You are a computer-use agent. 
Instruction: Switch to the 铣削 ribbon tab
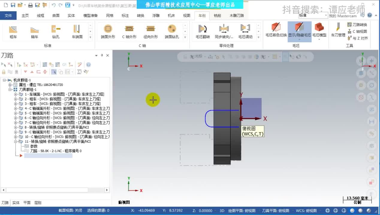[218, 16]
